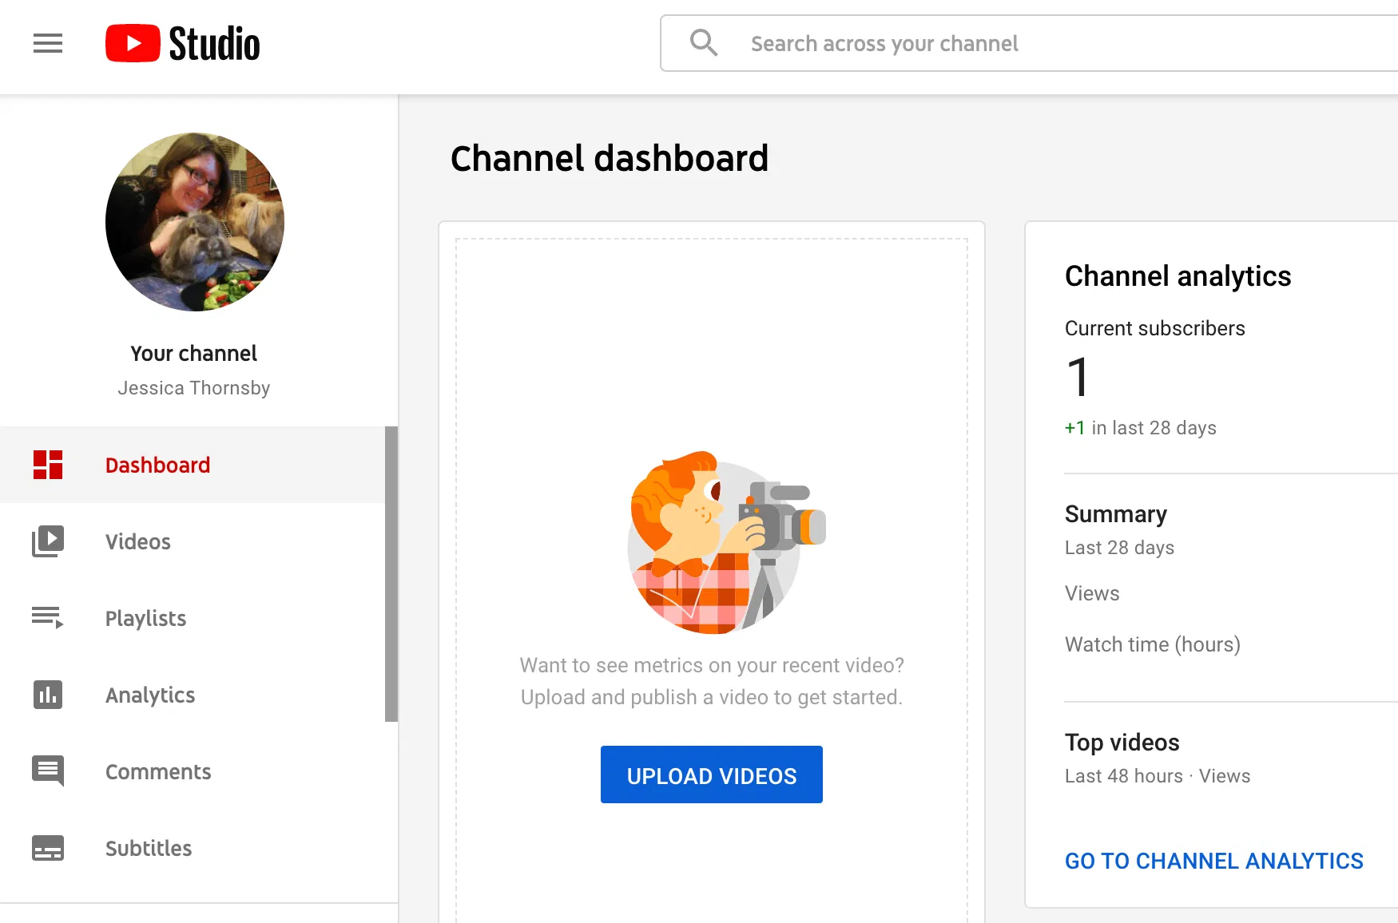The height and width of the screenshot is (923, 1398).
Task: Click the channel profile picture
Action: coord(194,222)
